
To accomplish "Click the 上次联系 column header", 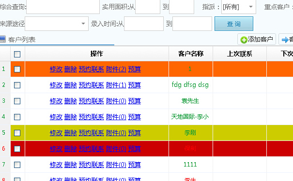I will (x=240, y=54).
